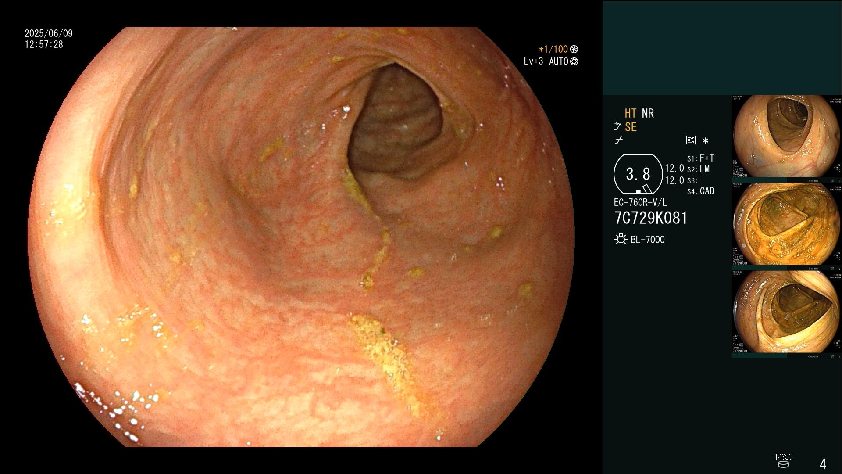Click the date 2025/06/09 overlay
842x474 pixels.
[x=49, y=33]
